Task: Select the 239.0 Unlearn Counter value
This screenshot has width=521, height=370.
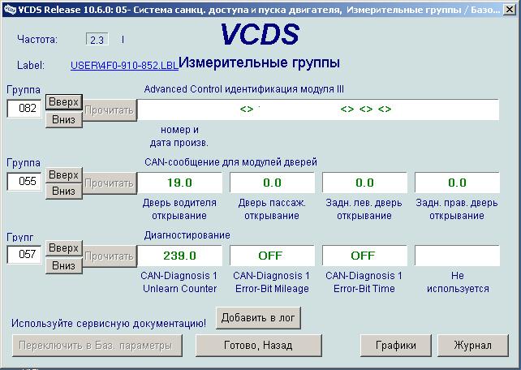Action: pyautogui.click(x=180, y=256)
